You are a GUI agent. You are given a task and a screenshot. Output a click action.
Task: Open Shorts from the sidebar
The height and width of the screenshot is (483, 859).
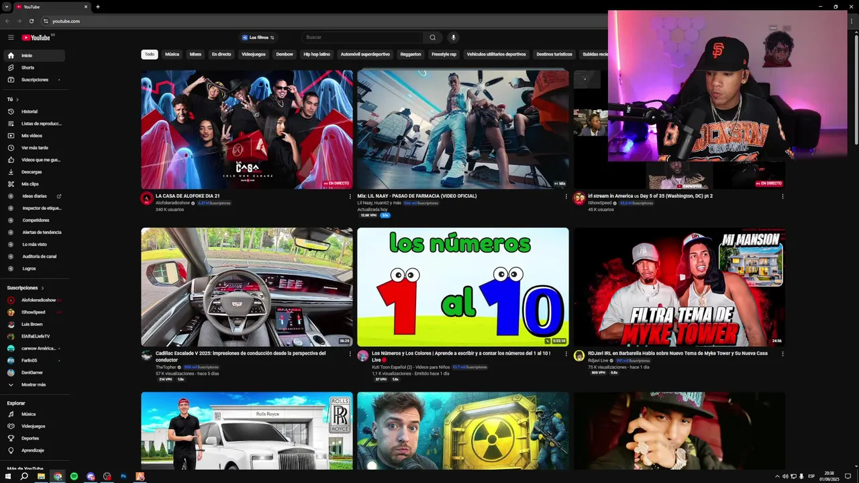34,68
